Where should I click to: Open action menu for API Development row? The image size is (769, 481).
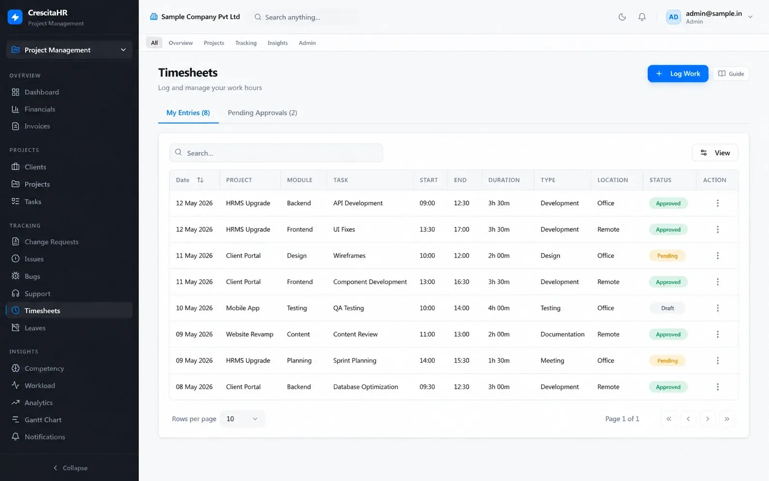718,203
